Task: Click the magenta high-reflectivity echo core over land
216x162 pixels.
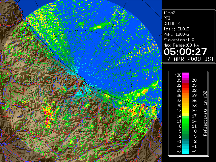Action: (47, 120)
